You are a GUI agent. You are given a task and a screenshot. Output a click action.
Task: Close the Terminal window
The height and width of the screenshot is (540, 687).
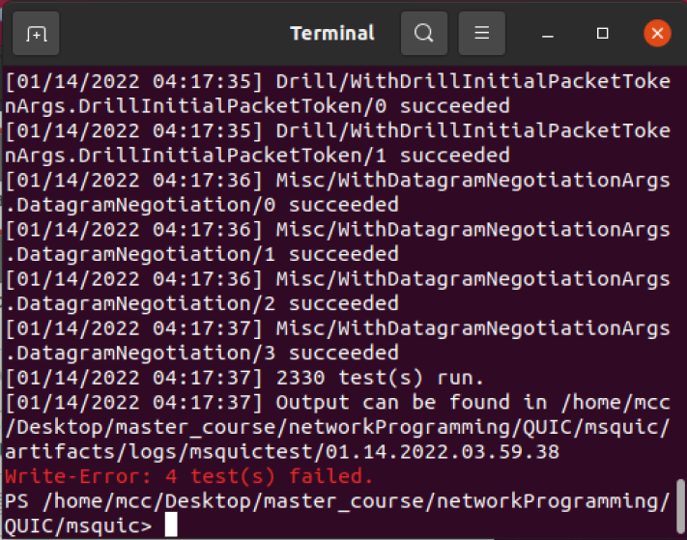pyautogui.click(x=657, y=33)
